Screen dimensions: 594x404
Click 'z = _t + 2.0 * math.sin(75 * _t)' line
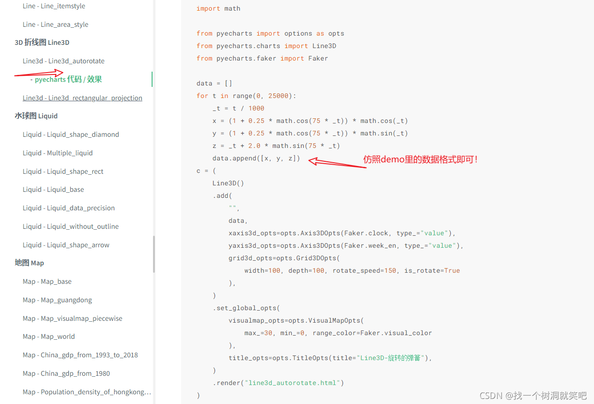coord(276,146)
